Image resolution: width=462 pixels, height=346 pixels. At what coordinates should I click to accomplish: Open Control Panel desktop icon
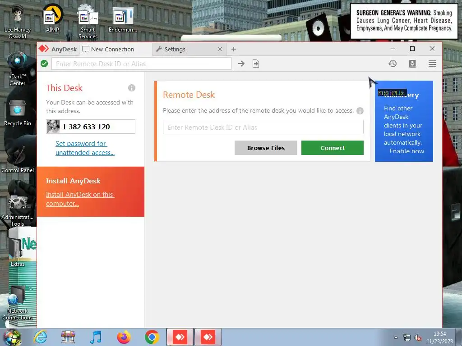click(18, 159)
